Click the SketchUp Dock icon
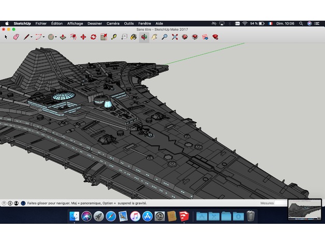The height and width of the screenshot is (244, 325). (184, 216)
